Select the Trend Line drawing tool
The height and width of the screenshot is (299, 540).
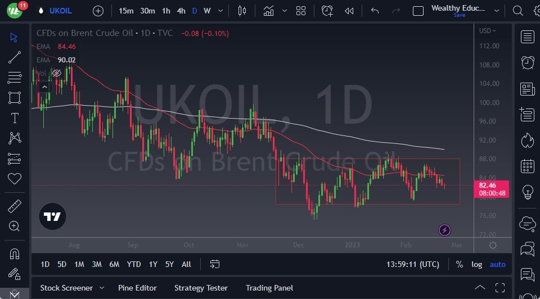click(15, 57)
